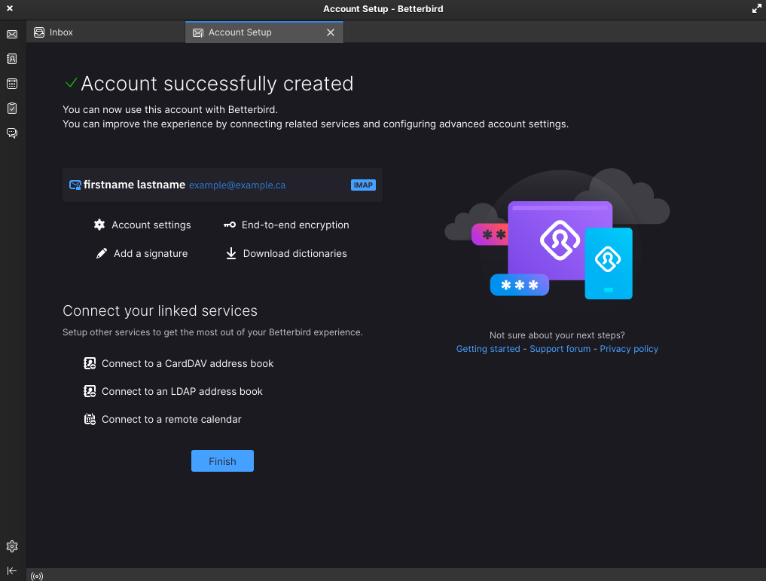The image size is (766, 581).
Task: Open the Address Book sidebar icon
Action: pyautogui.click(x=12, y=59)
